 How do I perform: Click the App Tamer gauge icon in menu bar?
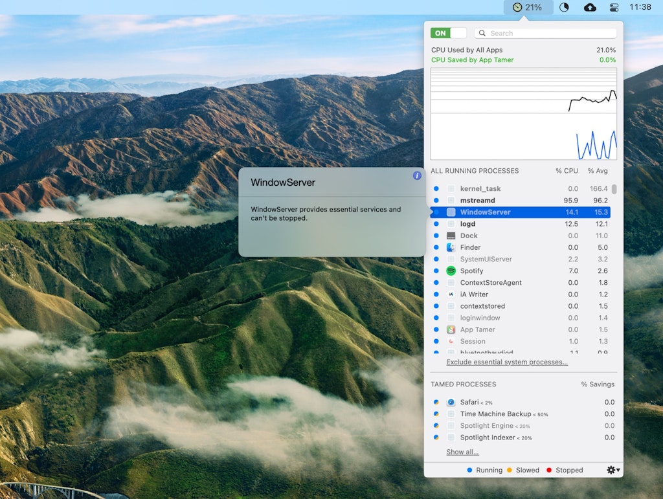pyautogui.click(x=517, y=7)
